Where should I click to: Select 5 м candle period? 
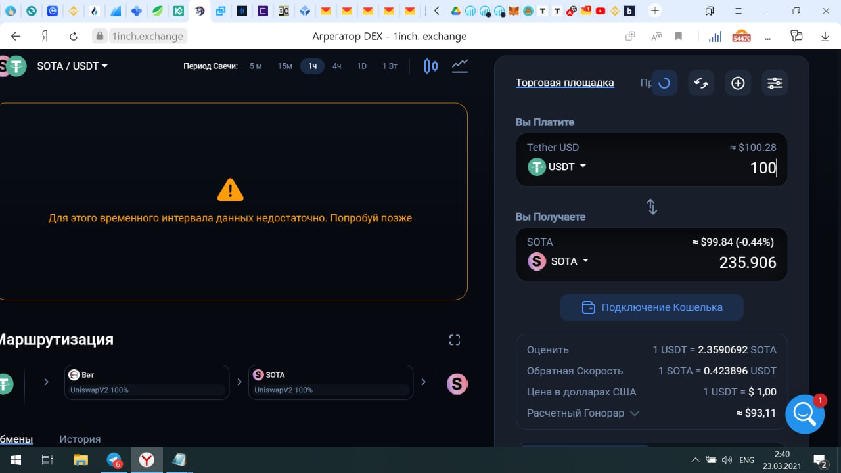256,66
